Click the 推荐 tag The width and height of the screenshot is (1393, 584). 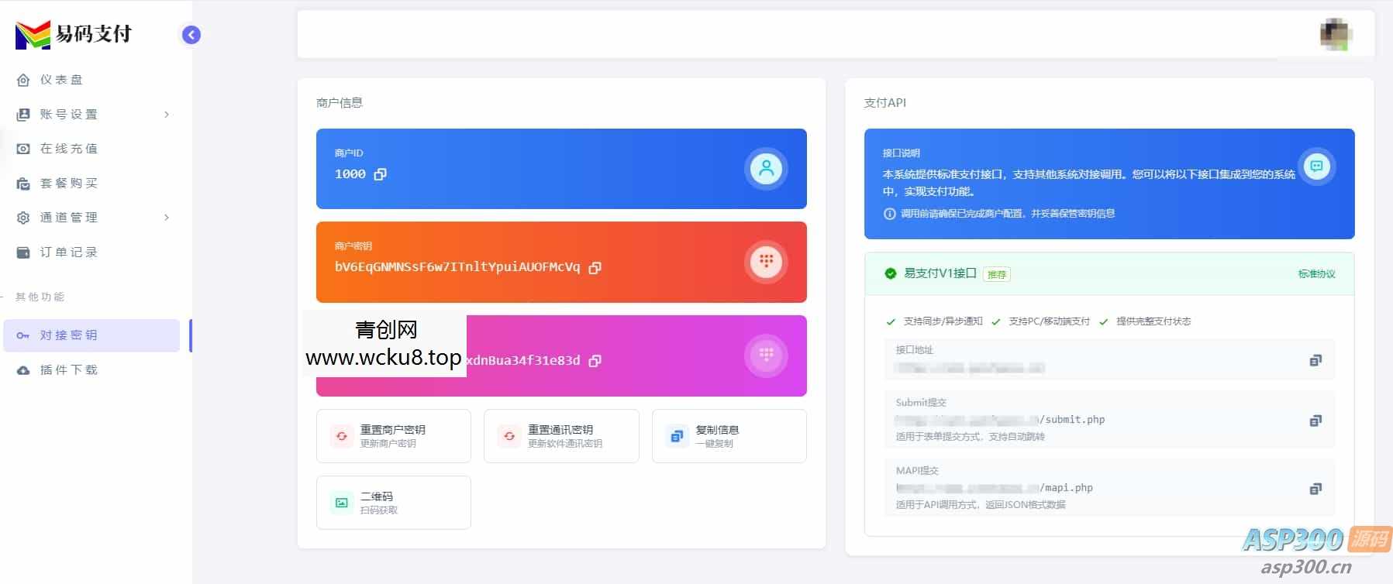tap(997, 274)
